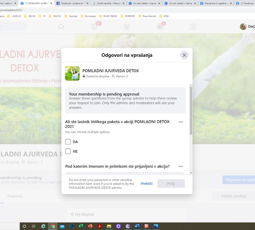Click the browser address bar URL
Screen dimensions: 255x230
click(11, 10)
